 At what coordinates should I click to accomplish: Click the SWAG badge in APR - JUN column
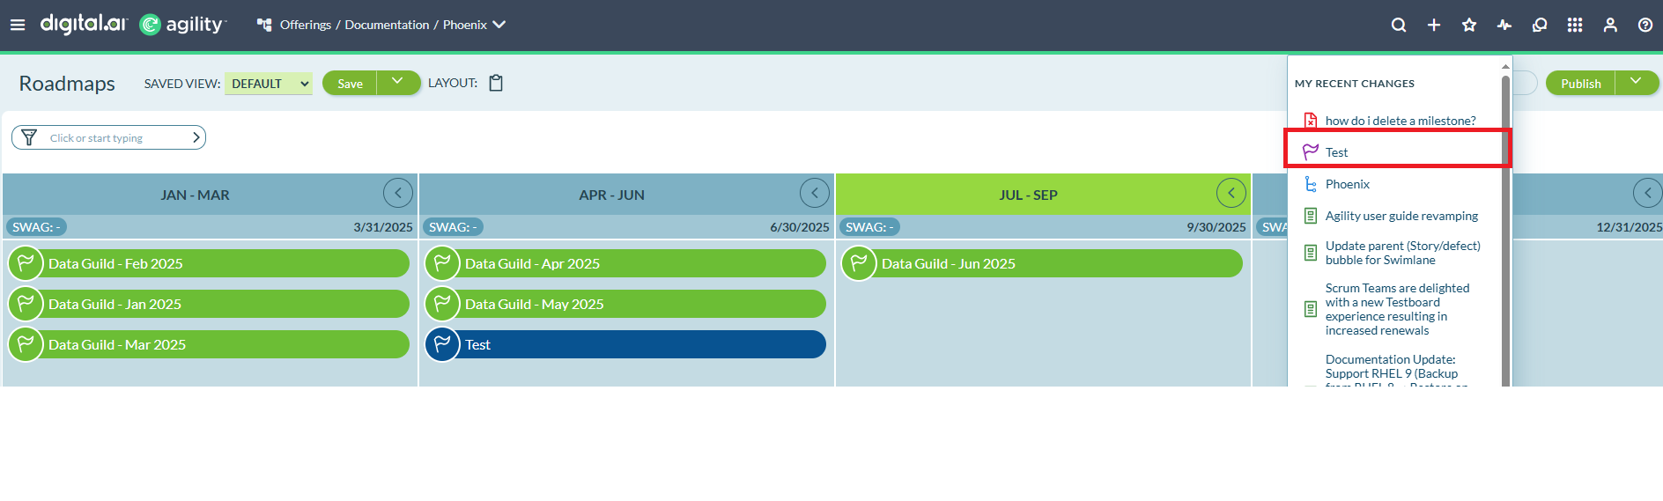(x=453, y=227)
